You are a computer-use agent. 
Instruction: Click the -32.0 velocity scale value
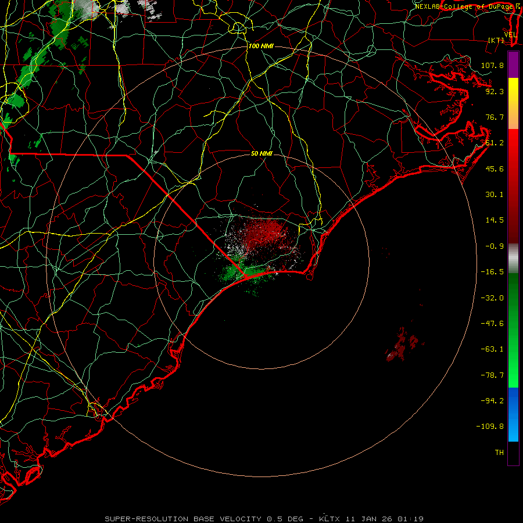point(492,298)
